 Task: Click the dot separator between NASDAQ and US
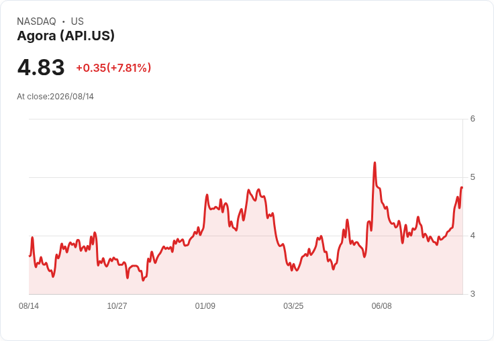pos(63,21)
